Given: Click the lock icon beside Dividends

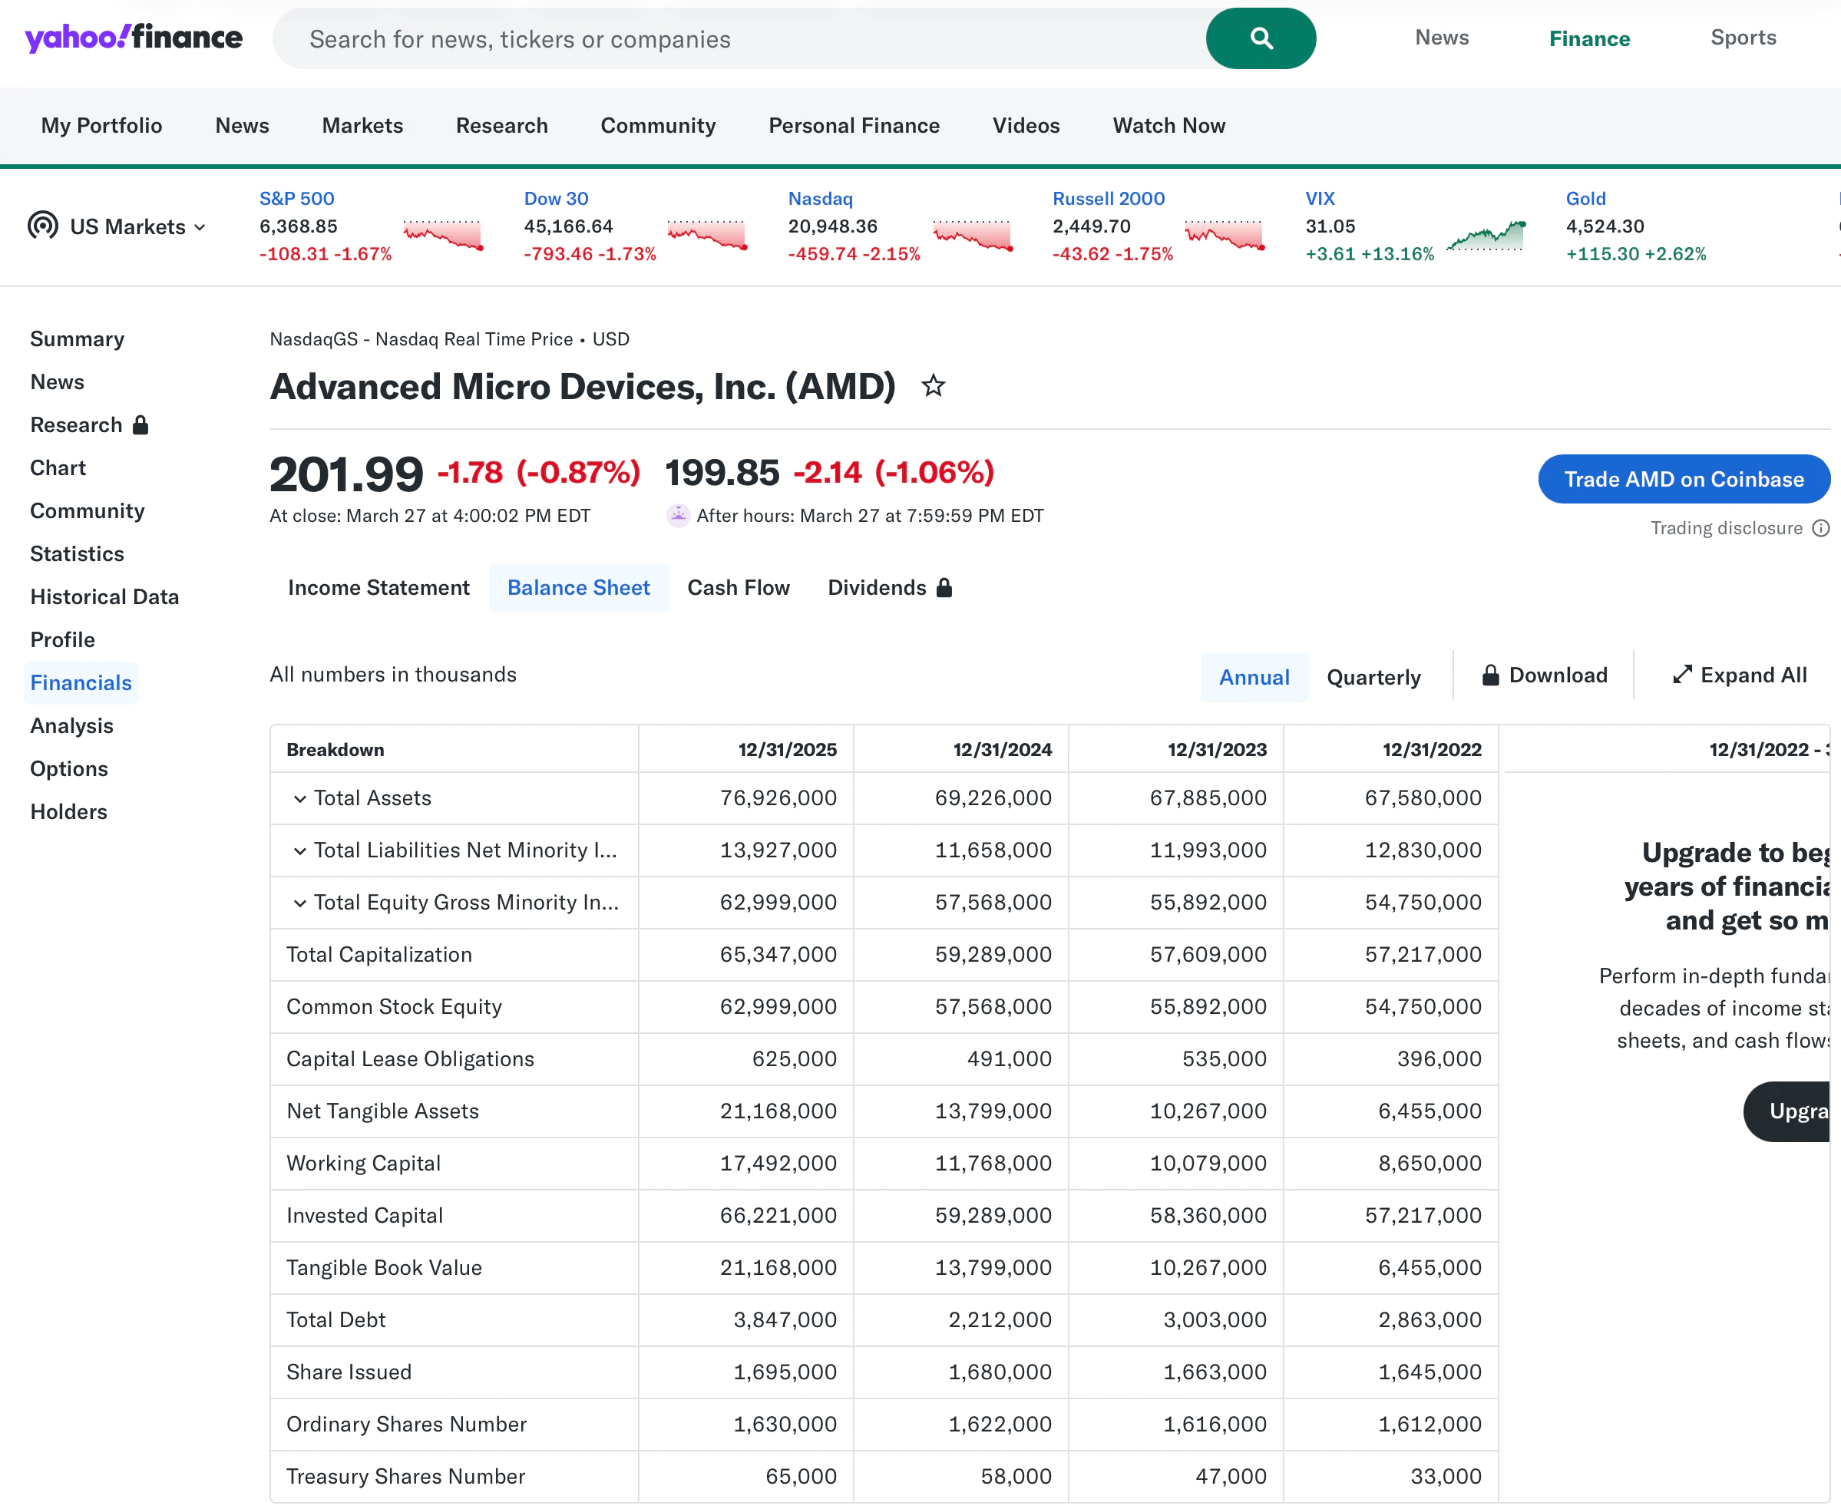Looking at the screenshot, I should point(944,588).
